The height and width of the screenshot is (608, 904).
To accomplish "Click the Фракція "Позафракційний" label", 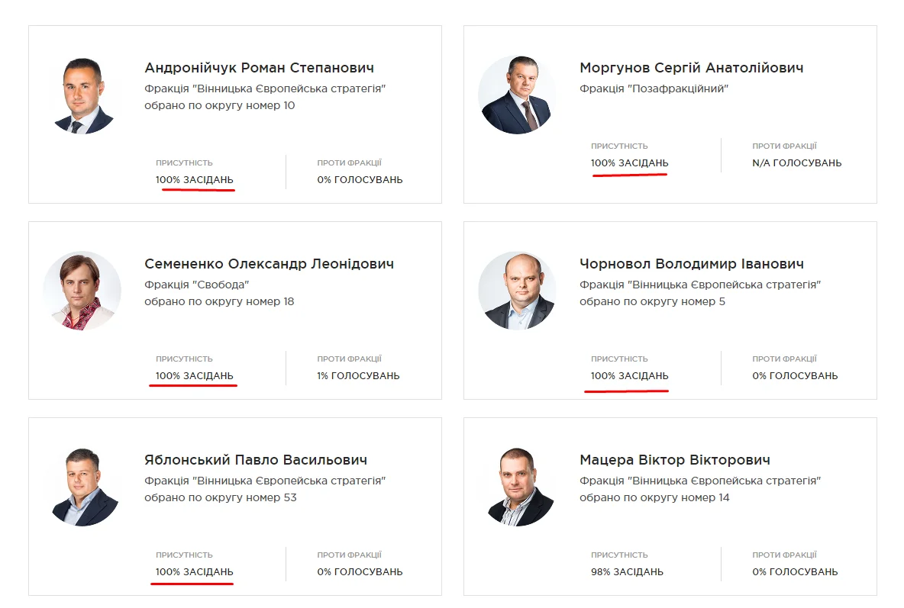I will coord(654,88).
